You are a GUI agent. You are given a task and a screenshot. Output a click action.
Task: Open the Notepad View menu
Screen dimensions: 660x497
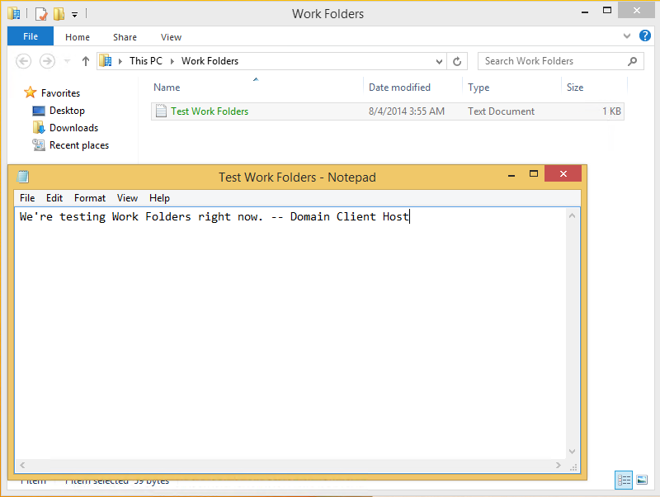coord(127,198)
